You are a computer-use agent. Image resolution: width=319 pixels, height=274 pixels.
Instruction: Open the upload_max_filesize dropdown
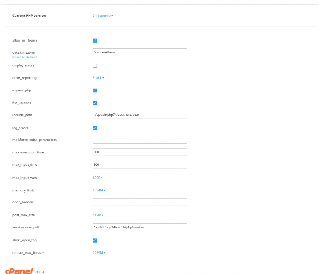98,252
